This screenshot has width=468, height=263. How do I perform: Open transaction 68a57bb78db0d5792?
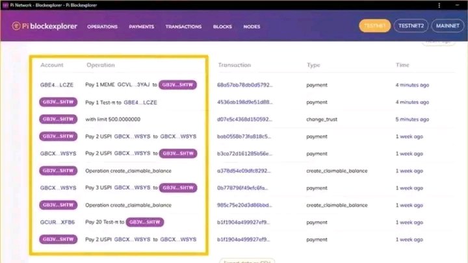[x=245, y=85]
